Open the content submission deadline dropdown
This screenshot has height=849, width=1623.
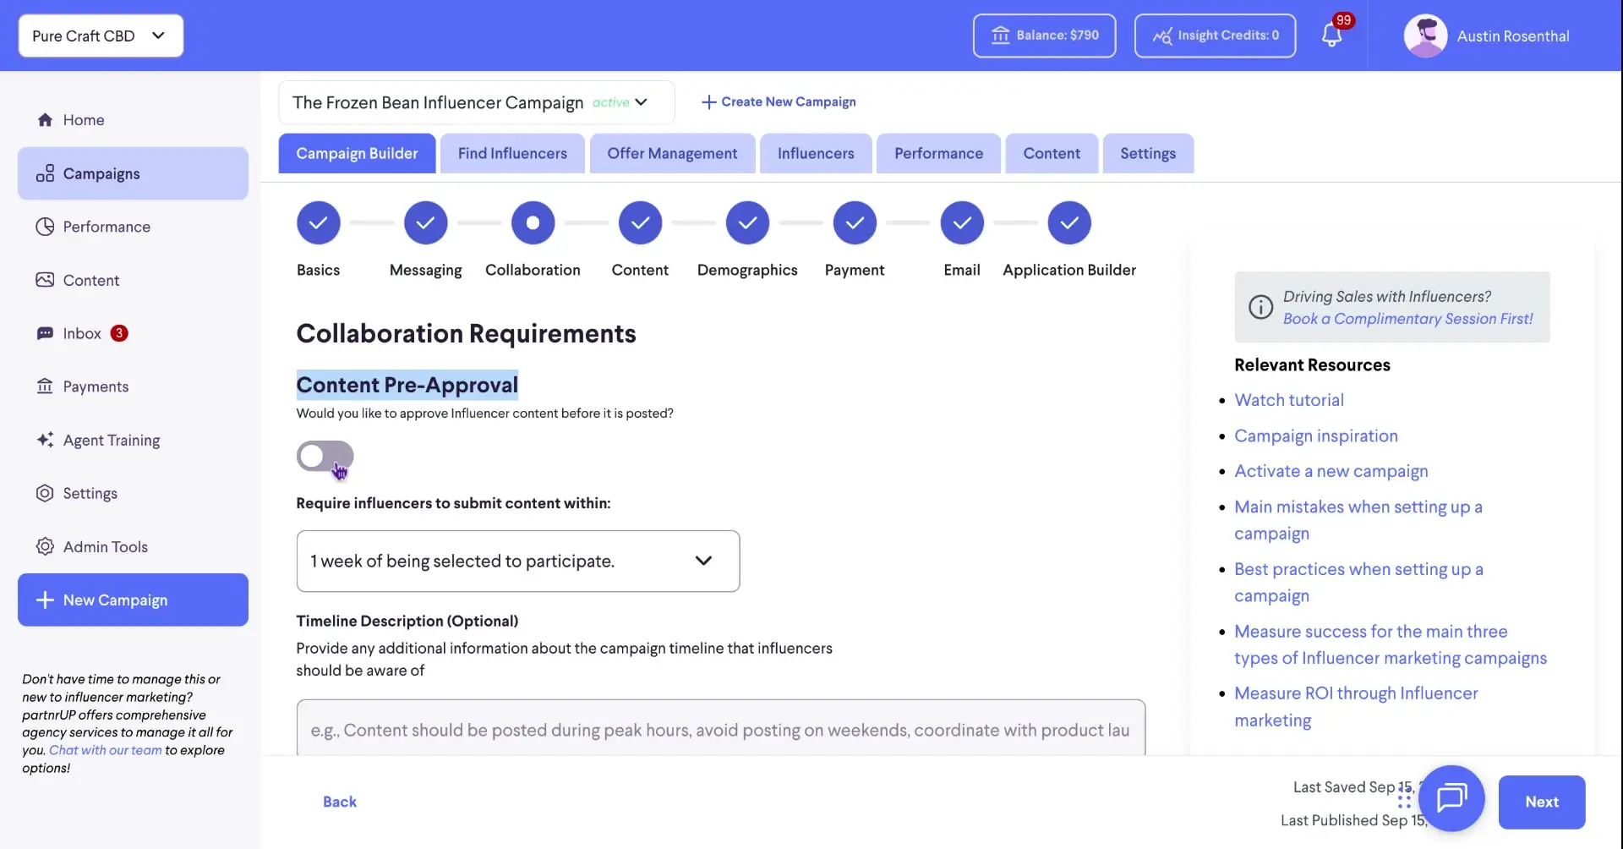click(517, 561)
